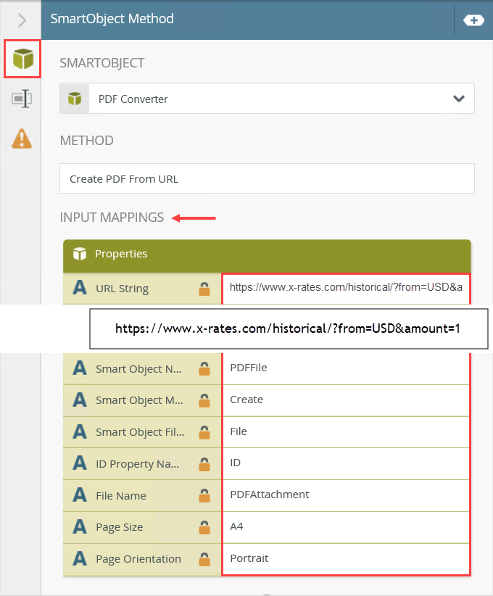
Task: Select the Smart Object N... property label
Action: (x=138, y=369)
